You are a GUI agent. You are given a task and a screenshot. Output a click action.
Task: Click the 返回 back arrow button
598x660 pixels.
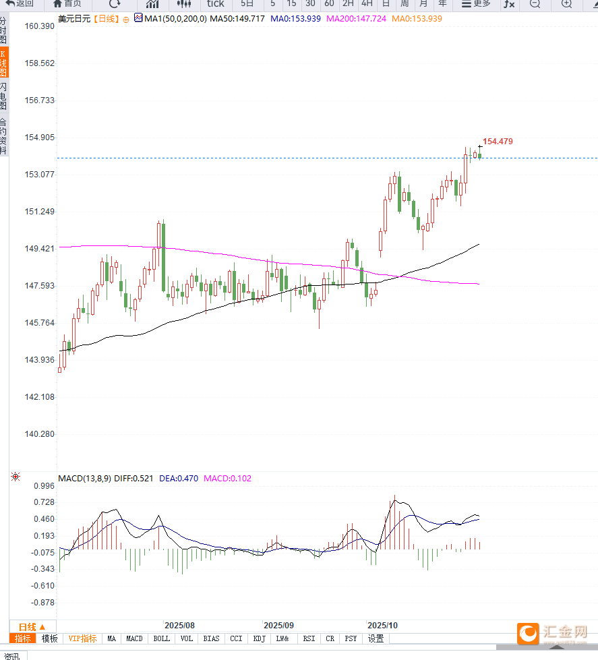(x=20, y=4)
